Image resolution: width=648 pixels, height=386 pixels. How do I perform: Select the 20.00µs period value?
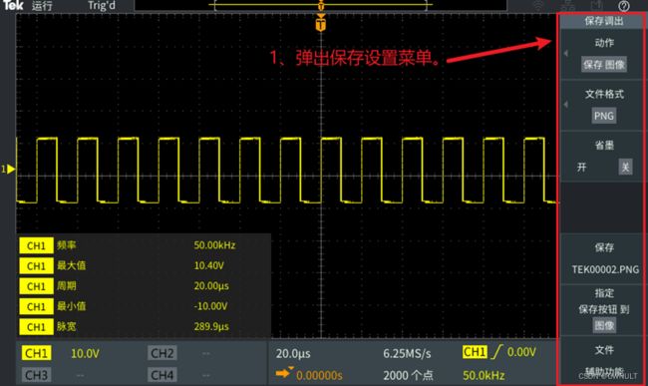point(211,285)
